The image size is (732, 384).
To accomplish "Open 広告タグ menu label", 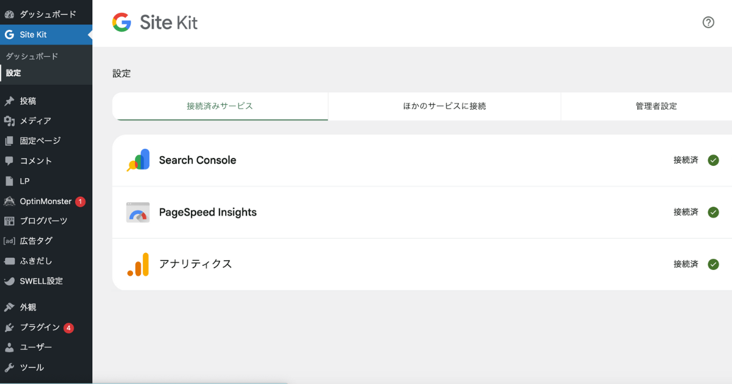I will point(36,241).
